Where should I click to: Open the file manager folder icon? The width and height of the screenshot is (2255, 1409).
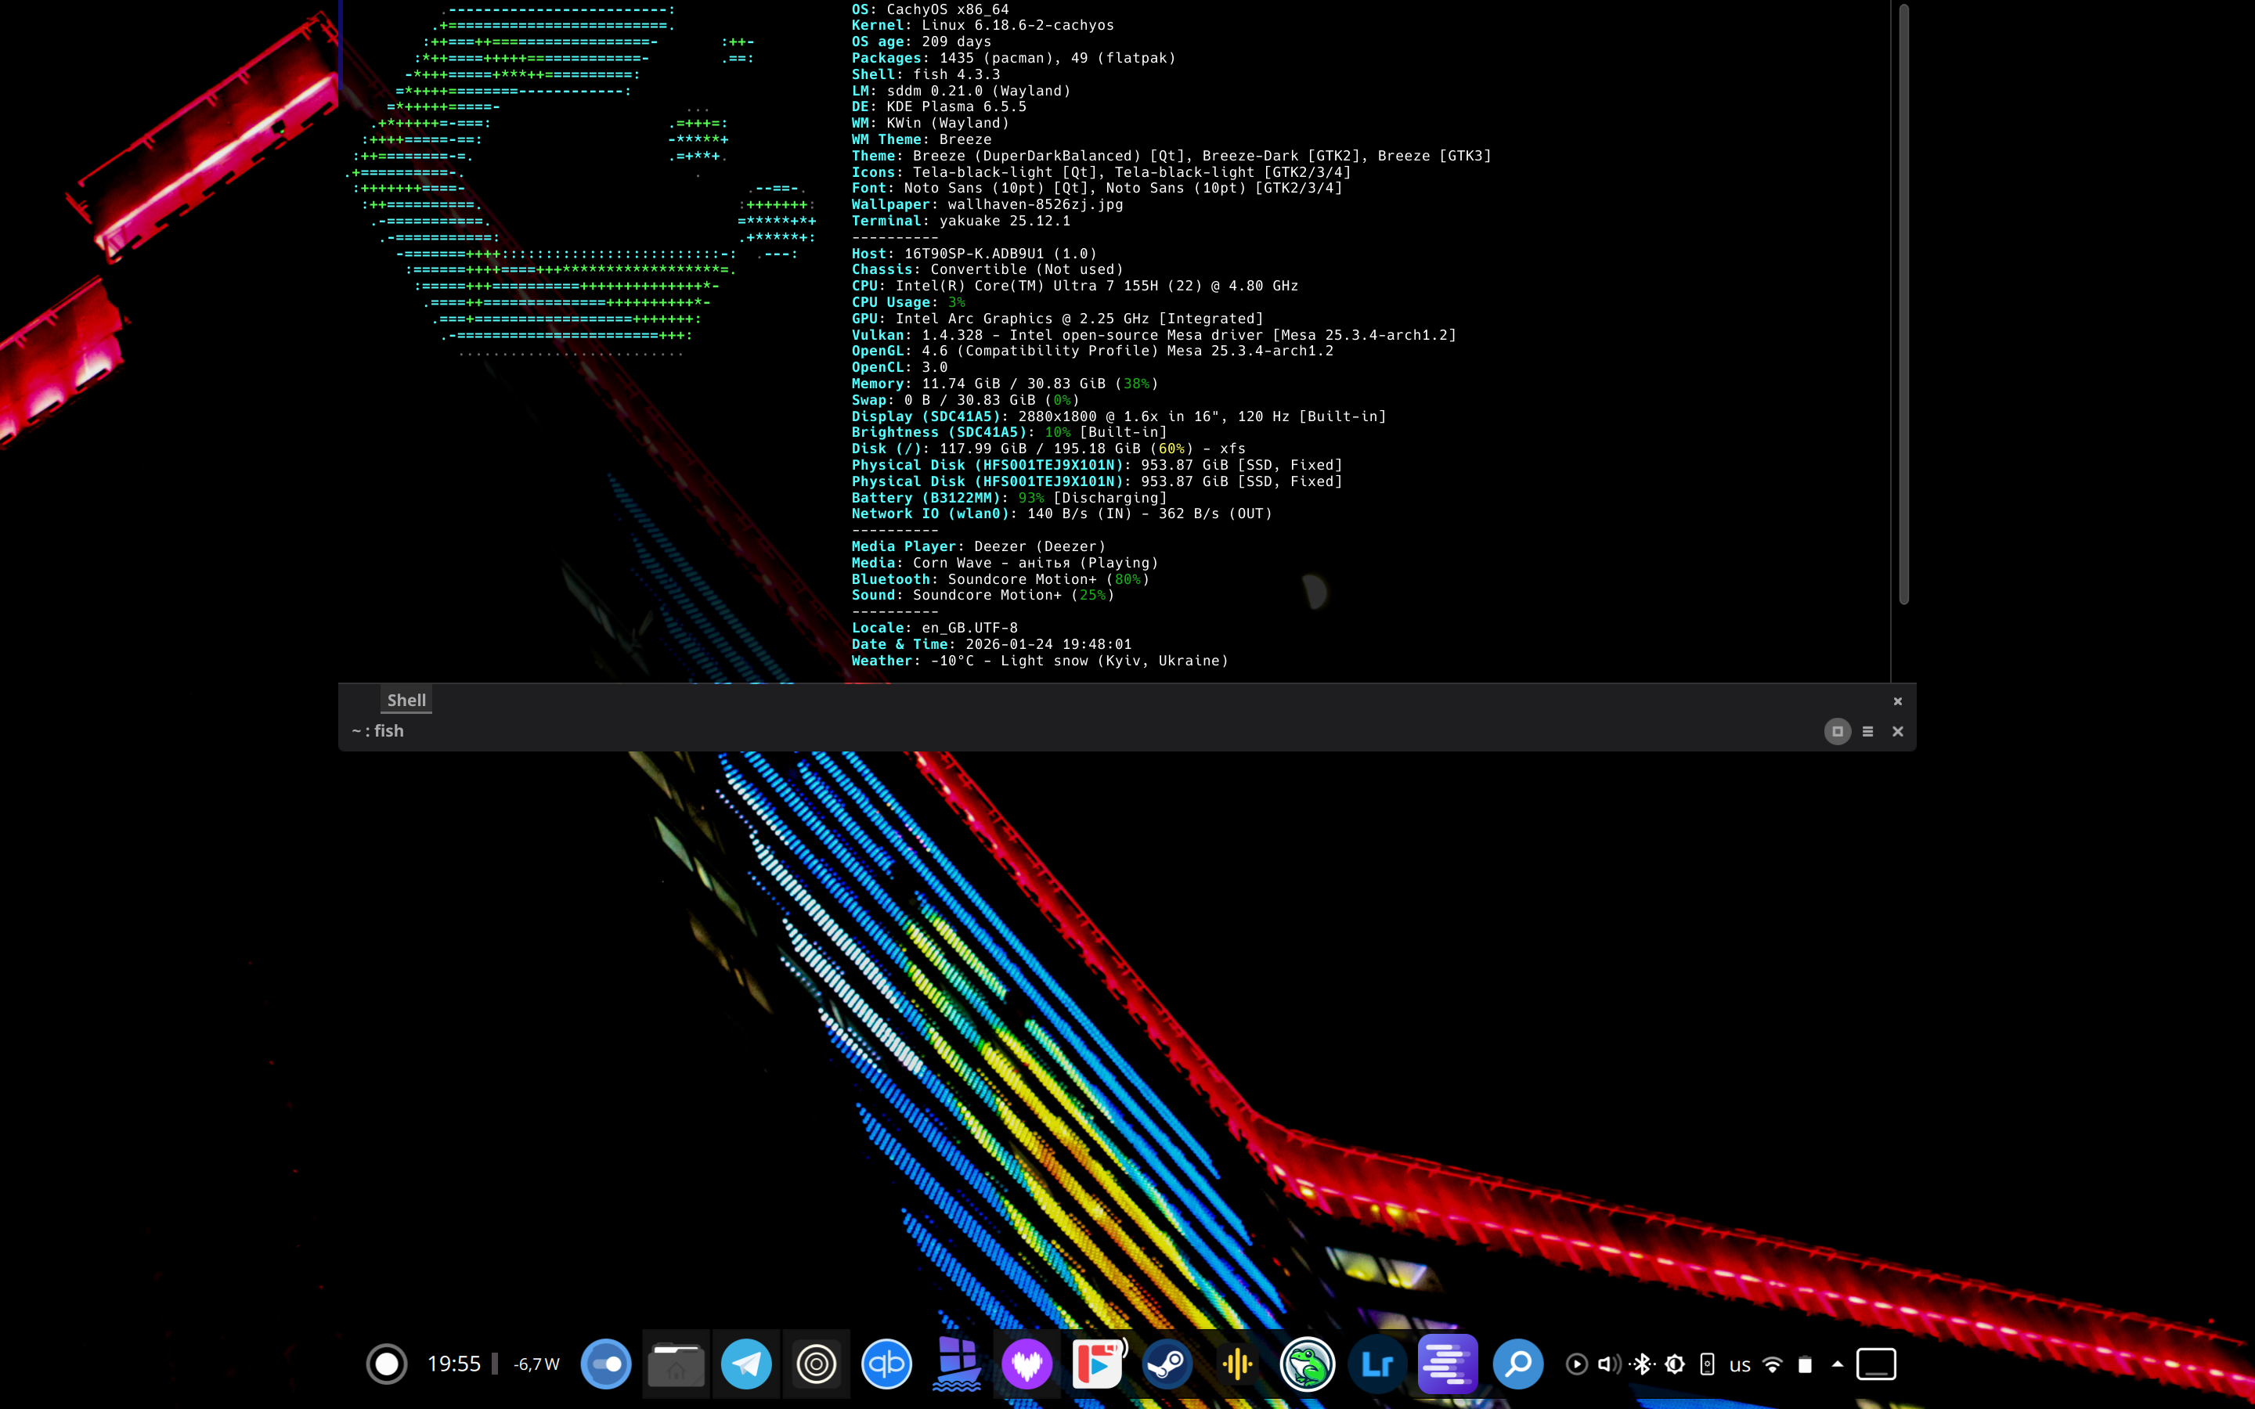click(676, 1364)
